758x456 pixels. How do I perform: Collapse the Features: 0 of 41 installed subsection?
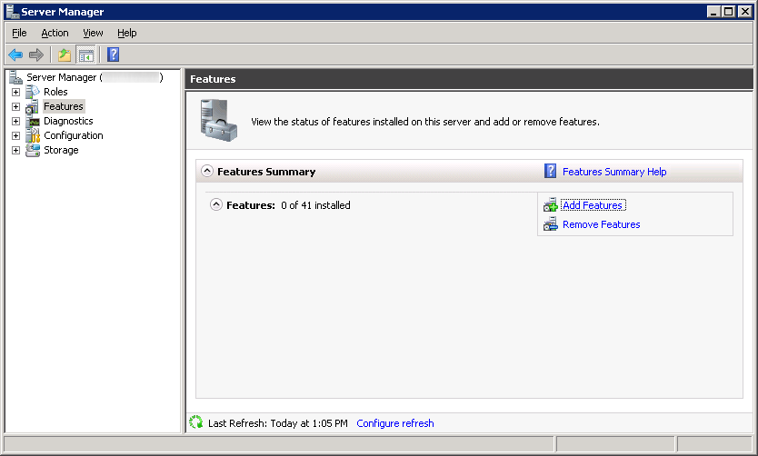(216, 204)
